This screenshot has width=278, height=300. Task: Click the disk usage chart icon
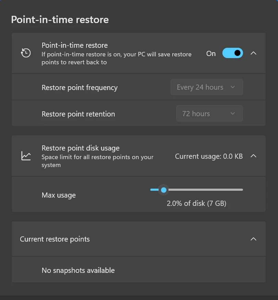pyautogui.click(x=26, y=156)
